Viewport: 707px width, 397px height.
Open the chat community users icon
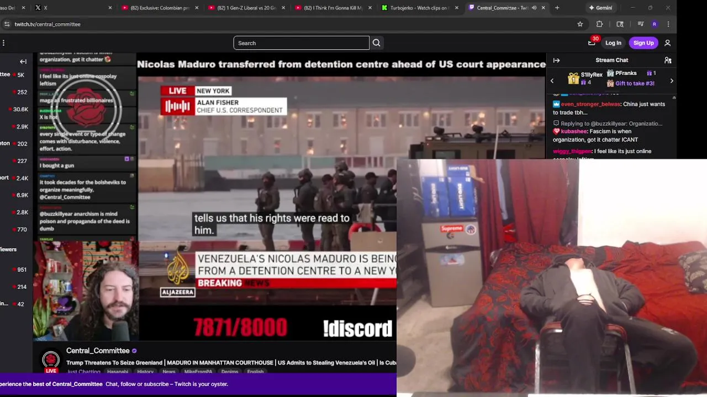[668, 60]
